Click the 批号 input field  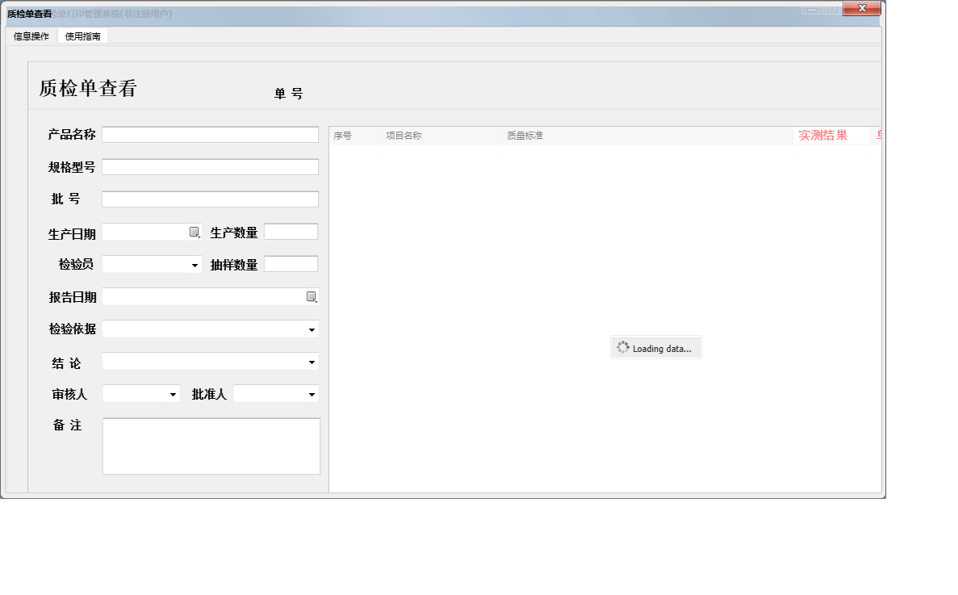coord(210,199)
